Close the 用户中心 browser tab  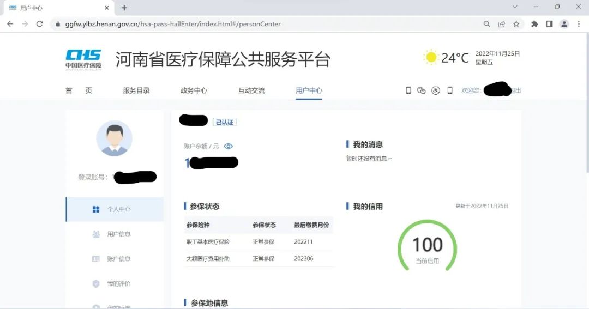tap(107, 8)
